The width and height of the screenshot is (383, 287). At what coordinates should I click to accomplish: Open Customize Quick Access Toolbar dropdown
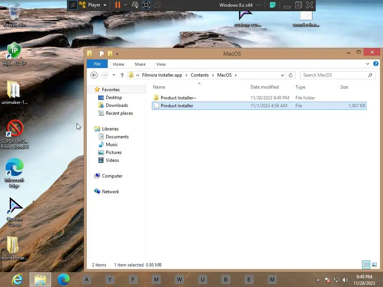tap(117, 54)
